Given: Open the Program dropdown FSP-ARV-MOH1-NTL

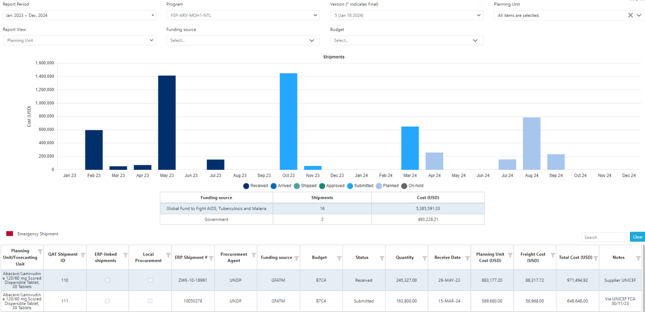Looking at the screenshot, I should pos(243,15).
